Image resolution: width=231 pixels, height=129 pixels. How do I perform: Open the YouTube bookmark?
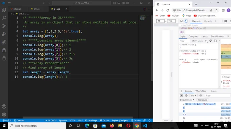[x=173, y=16]
